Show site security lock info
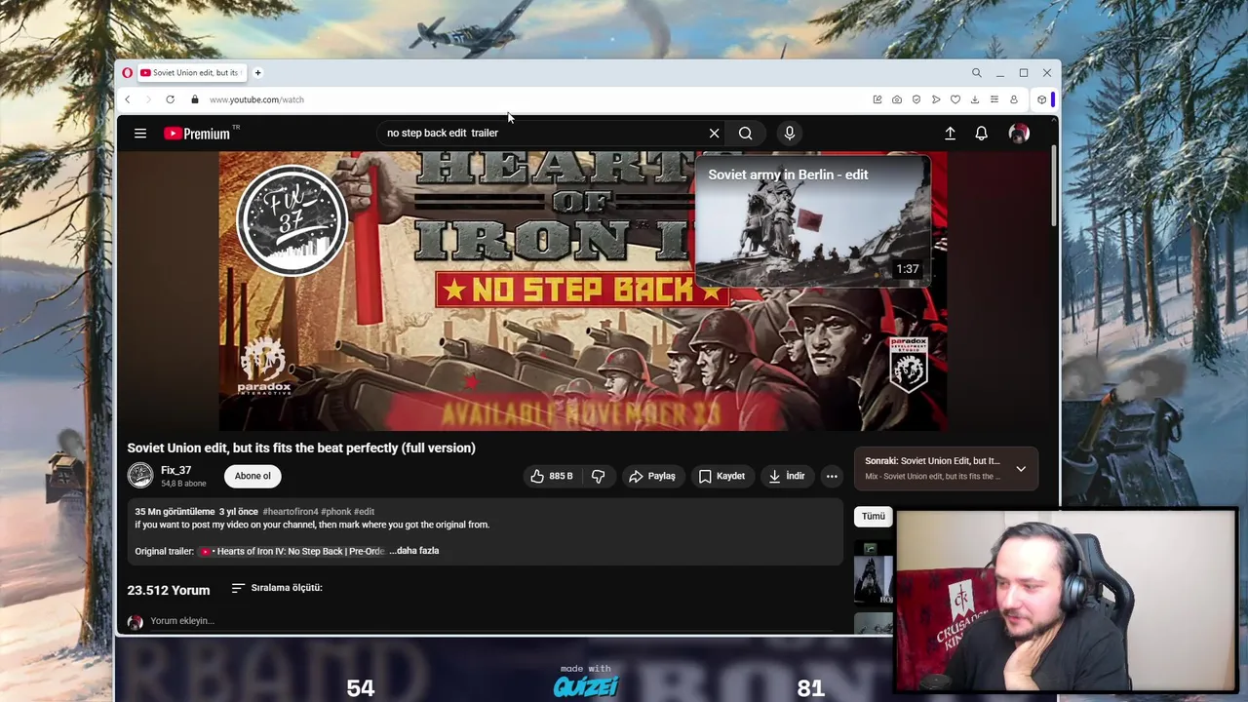Screen dimensions: 1248x702 pos(195,99)
